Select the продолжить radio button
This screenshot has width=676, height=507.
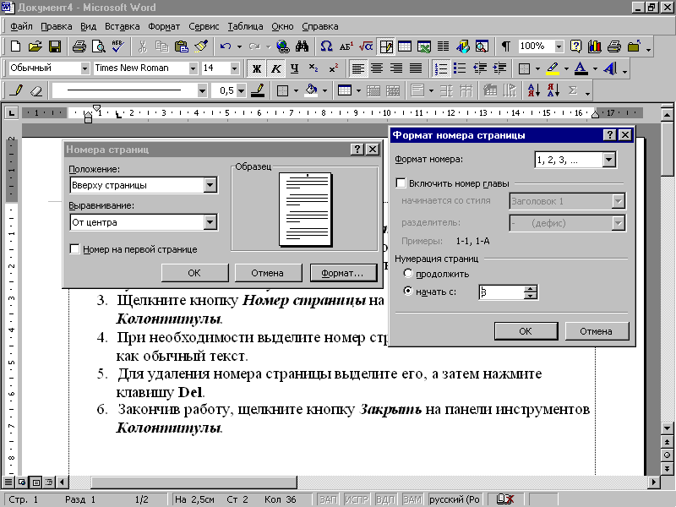tap(407, 273)
